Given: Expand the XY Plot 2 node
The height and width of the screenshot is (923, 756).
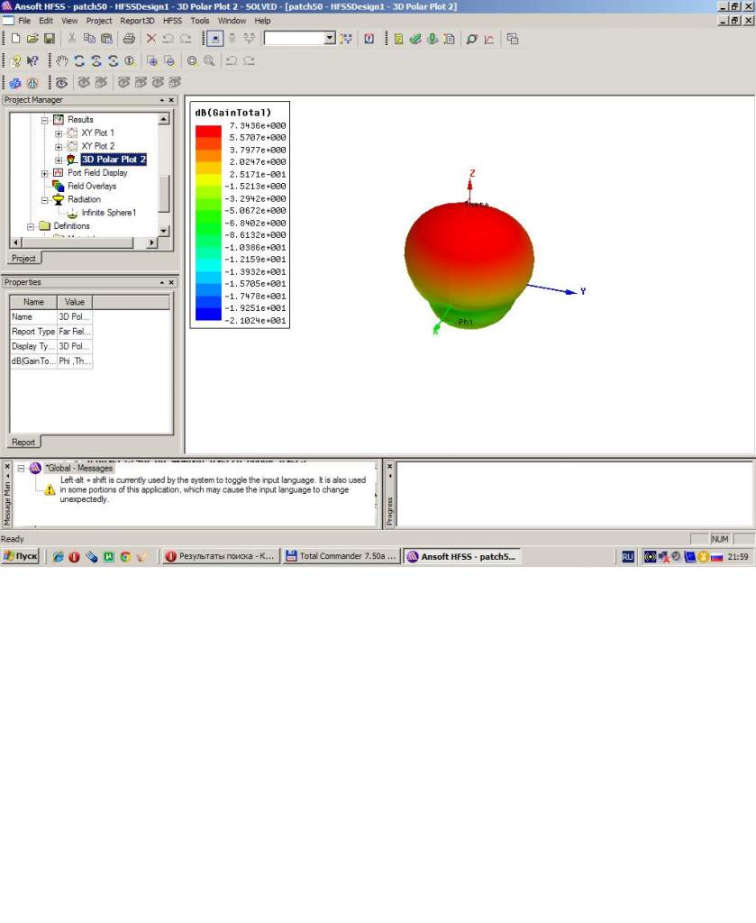Looking at the screenshot, I should (x=59, y=147).
